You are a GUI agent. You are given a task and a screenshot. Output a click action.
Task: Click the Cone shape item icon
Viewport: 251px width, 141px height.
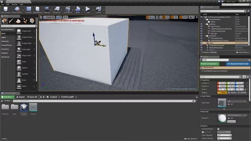point(19,80)
